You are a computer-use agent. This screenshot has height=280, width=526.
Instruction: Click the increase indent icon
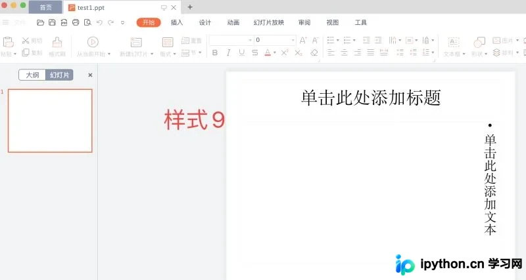(379, 40)
